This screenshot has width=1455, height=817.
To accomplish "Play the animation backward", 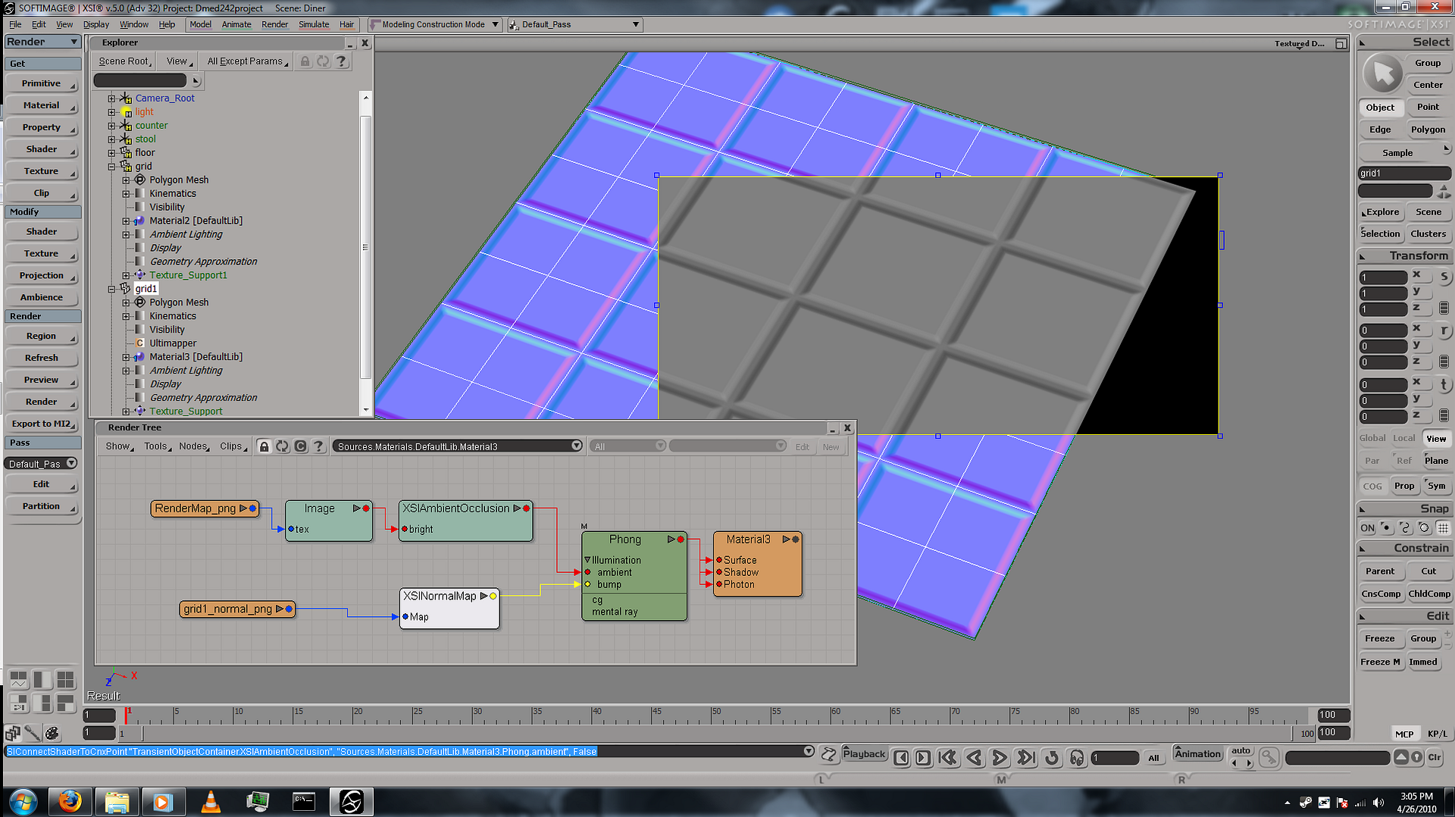I will click(x=975, y=758).
